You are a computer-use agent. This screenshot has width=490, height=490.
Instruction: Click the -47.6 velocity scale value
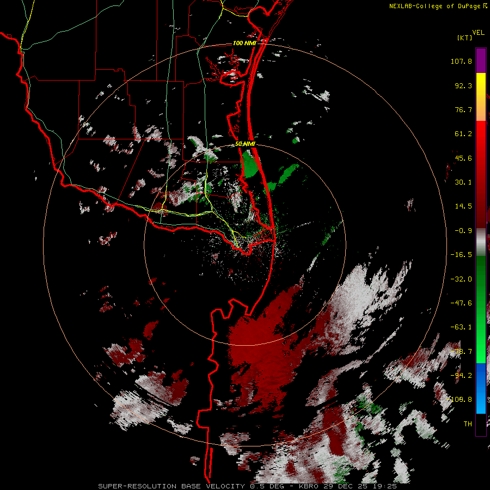coord(461,303)
